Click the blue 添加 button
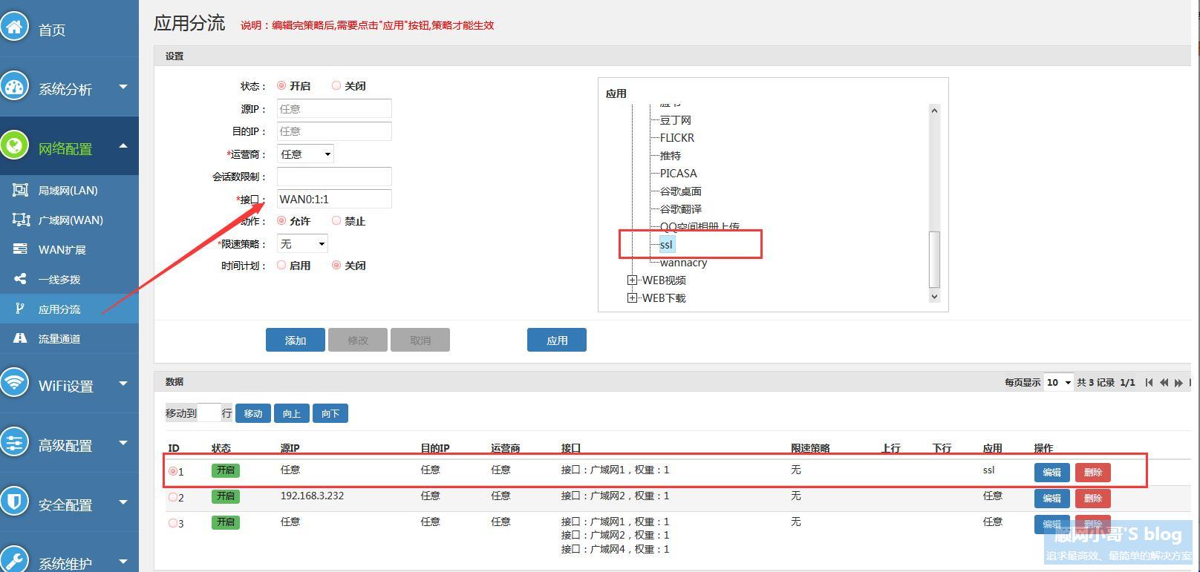This screenshot has height=572, width=1200. point(295,341)
